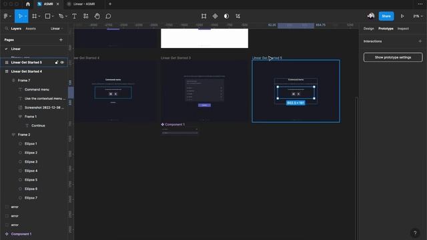Viewport: 427px width, 240px height.
Task: Close the ASMR tab
Action: pyautogui.click(x=58, y=4)
